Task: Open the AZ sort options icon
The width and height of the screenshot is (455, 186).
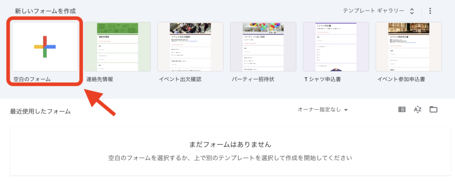Action: (418, 109)
